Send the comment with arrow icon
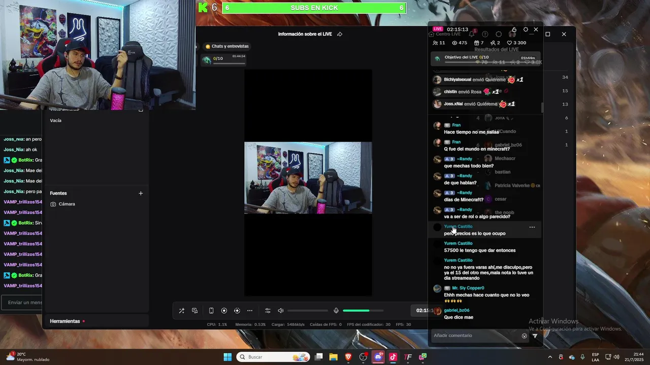This screenshot has width=650, height=365. [535, 336]
